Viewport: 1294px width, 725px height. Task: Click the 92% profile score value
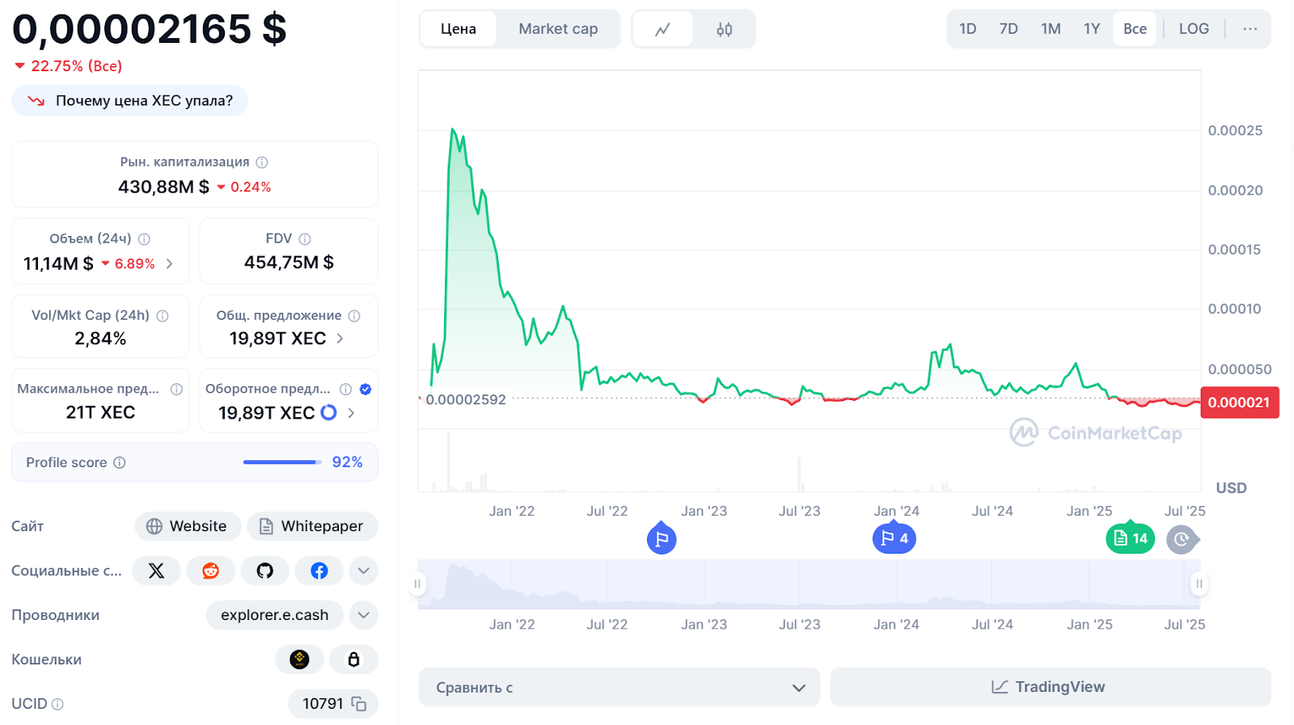347,462
